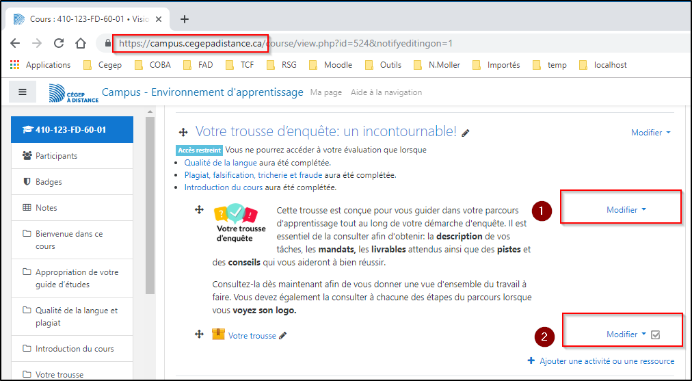This screenshot has height=381, width=692.
Task: Click pencil icon next to Votre trousse link
Action: click(283, 336)
